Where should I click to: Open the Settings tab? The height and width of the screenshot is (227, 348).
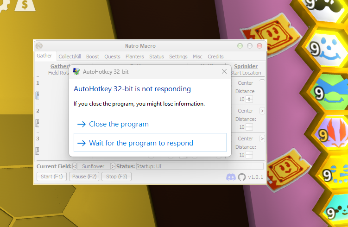(x=178, y=57)
